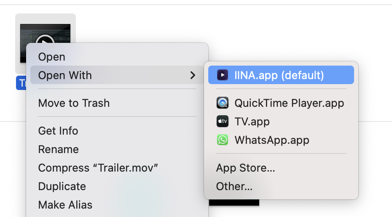Screen dimensions: 392x217
Task: Choose WhatsApp.app in Open With submenu
Action: pos(271,140)
